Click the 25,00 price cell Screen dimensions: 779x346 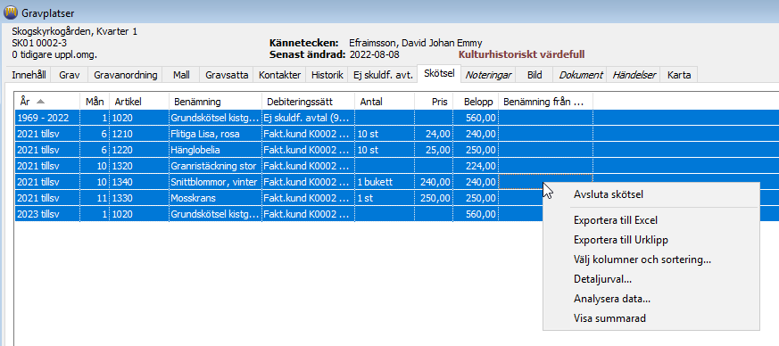435,150
